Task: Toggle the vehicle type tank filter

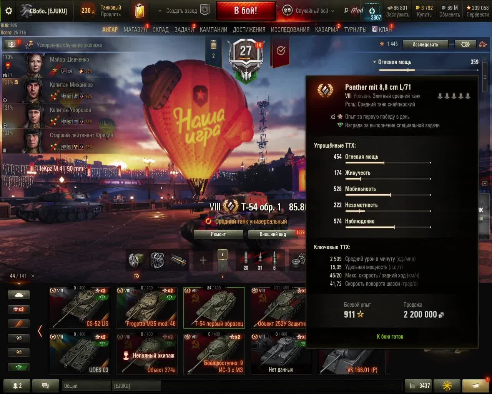Action: (19, 295)
